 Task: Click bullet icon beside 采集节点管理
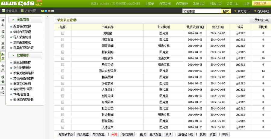[x=11, y=27]
